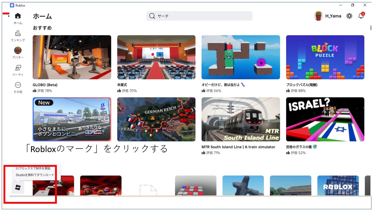Open the H_Yama username link
The width and height of the screenshot is (375, 211).
pyautogui.click(x=333, y=16)
